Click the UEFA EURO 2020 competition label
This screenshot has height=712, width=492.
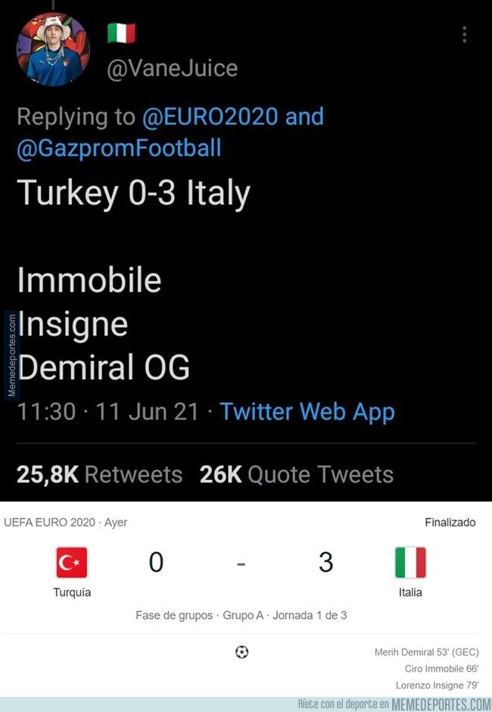(49, 523)
